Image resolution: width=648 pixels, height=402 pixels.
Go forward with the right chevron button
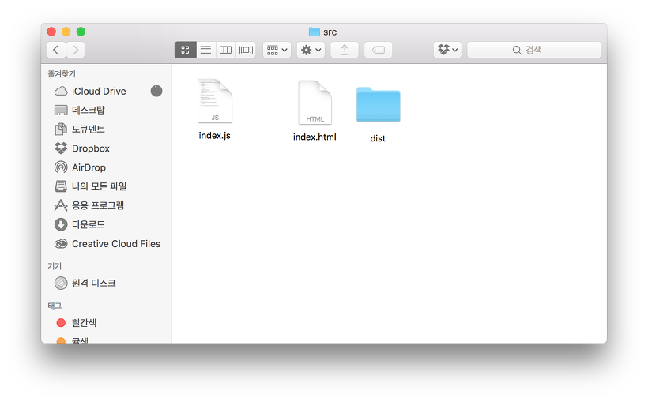pos(76,50)
